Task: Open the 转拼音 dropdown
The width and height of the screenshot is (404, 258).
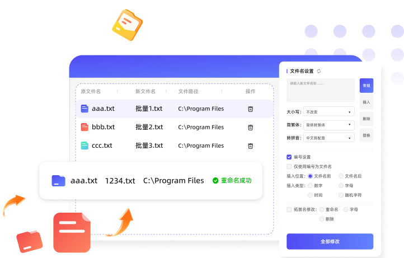Action: (x=329, y=138)
